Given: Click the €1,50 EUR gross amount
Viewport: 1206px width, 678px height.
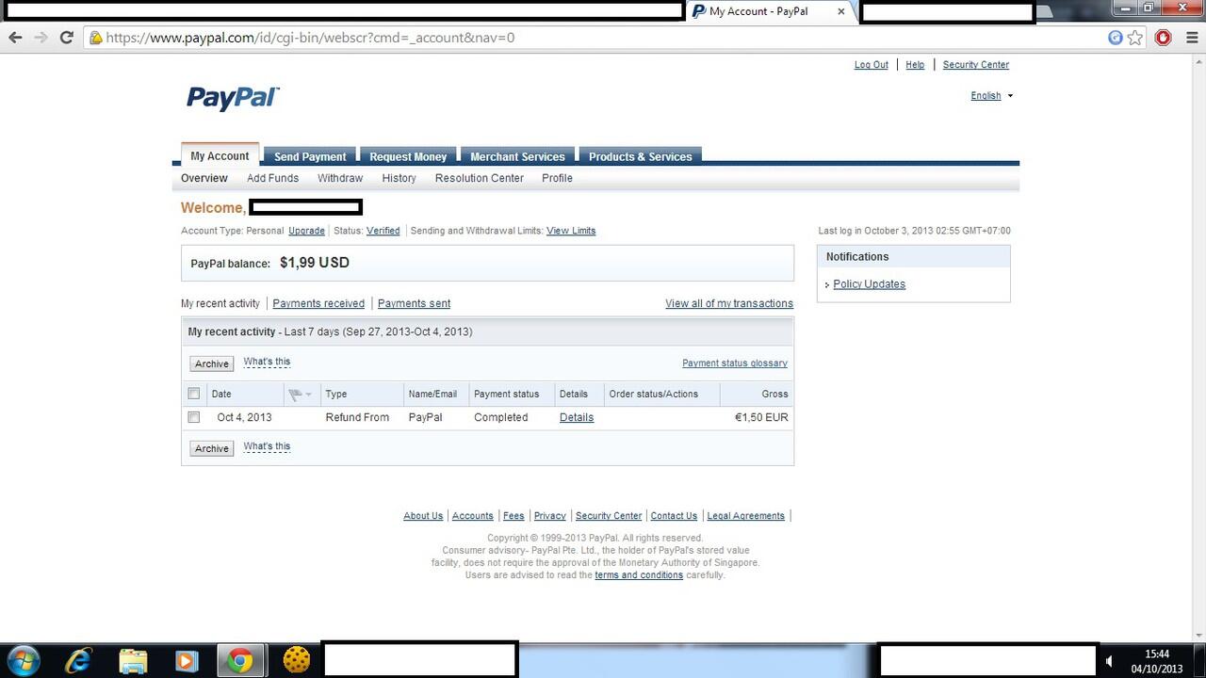Looking at the screenshot, I should click(x=761, y=417).
